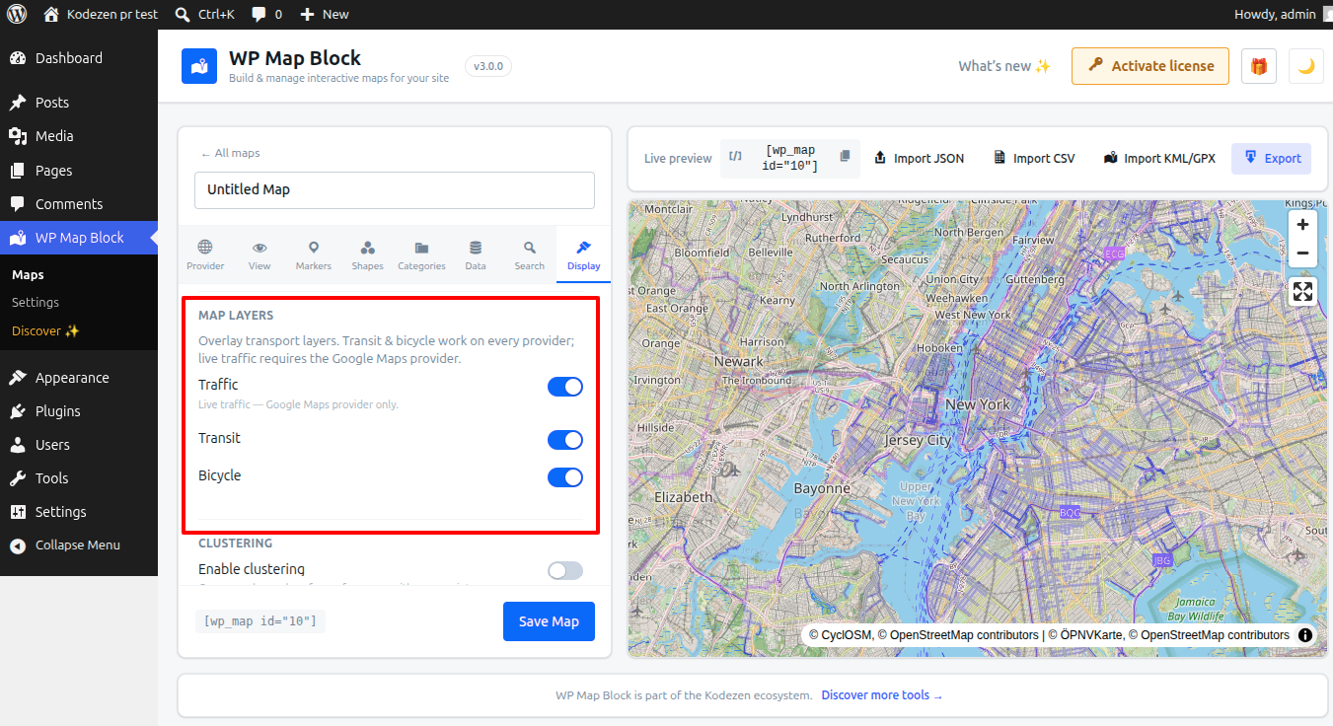Viewport: 1333px width, 726px height.
Task: Open Howdy, admin account menu
Action: 1282,14
